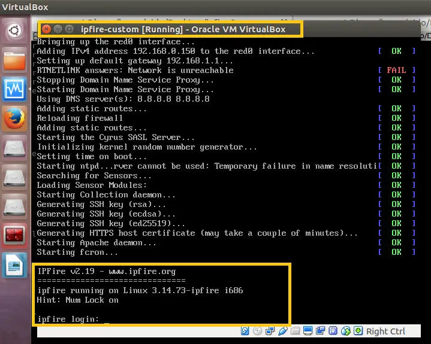431x344 pixels.
Task: Click the keyboard capture green arrow icon
Action: click(358, 331)
